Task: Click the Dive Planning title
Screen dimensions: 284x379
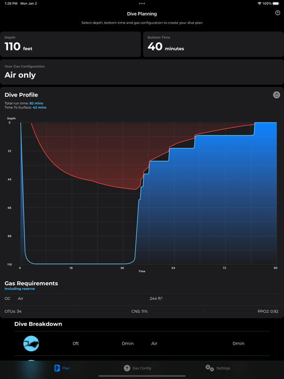Action: pos(142,14)
